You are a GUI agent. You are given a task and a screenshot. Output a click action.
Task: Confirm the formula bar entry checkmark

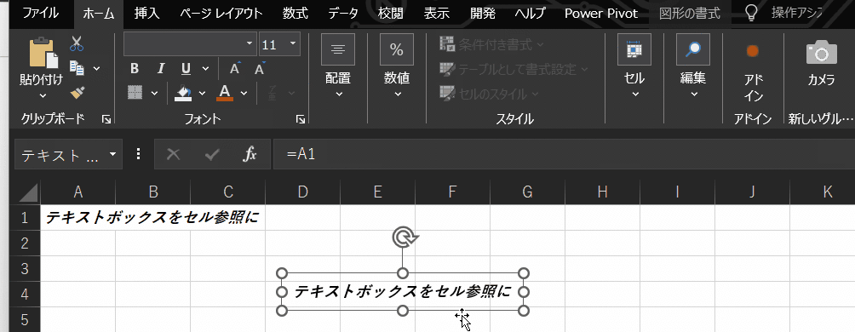(x=211, y=156)
